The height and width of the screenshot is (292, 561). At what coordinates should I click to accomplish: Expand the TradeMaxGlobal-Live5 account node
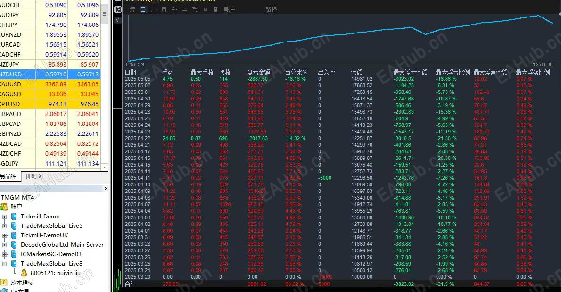[x=4, y=226]
